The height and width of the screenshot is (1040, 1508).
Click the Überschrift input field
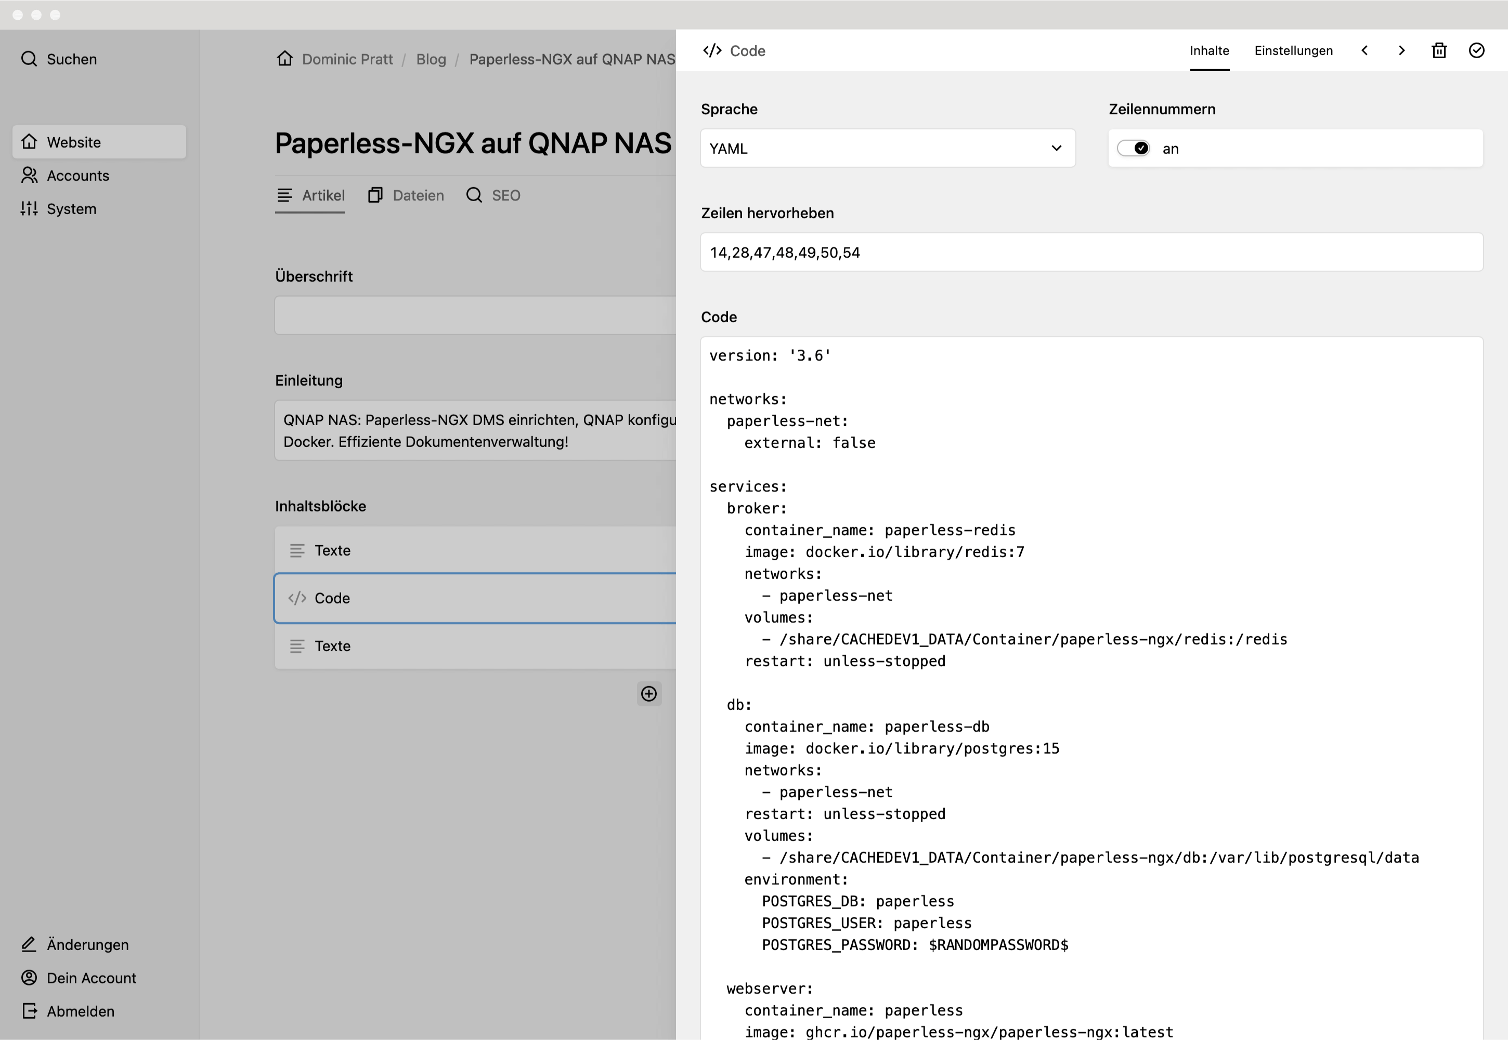(475, 315)
